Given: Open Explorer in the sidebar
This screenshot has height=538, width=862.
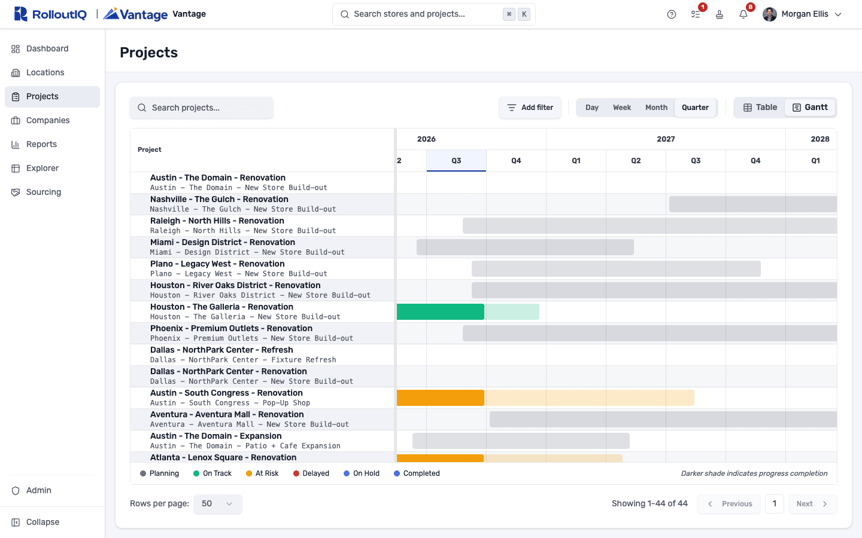Looking at the screenshot, I should pos(53,169).
